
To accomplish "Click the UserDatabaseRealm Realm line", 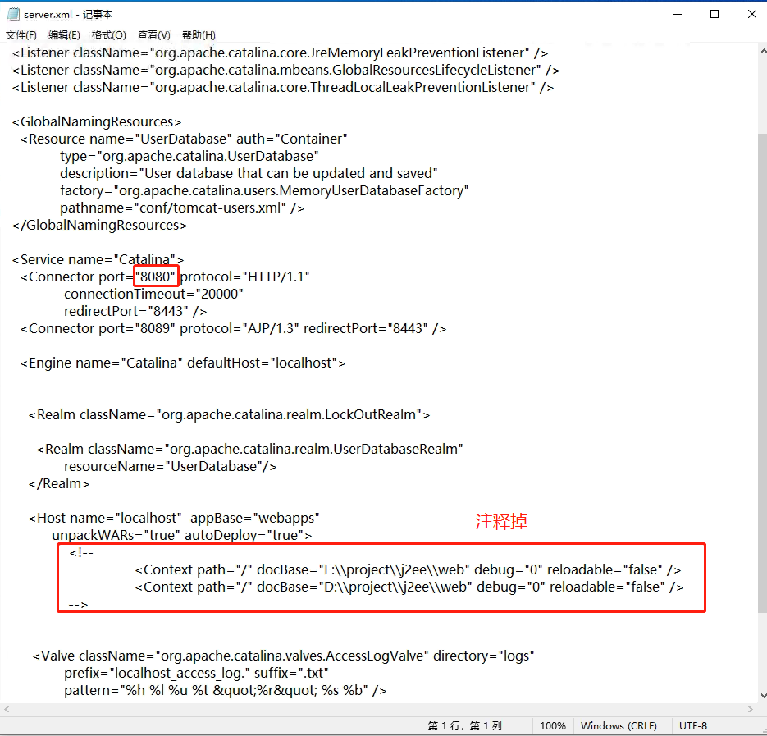I will (x=250, y=450).
